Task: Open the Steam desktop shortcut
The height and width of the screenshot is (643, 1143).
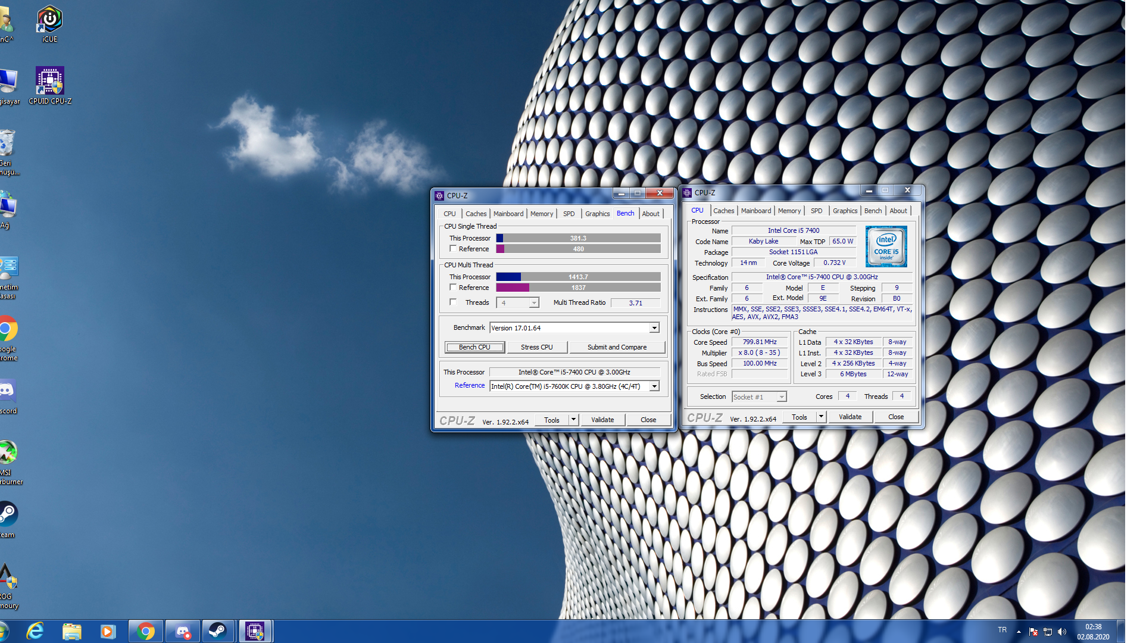Action: (7, 519)
